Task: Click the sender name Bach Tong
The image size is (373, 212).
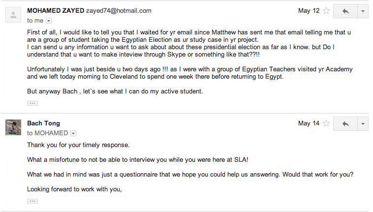Action: [43, 123]
